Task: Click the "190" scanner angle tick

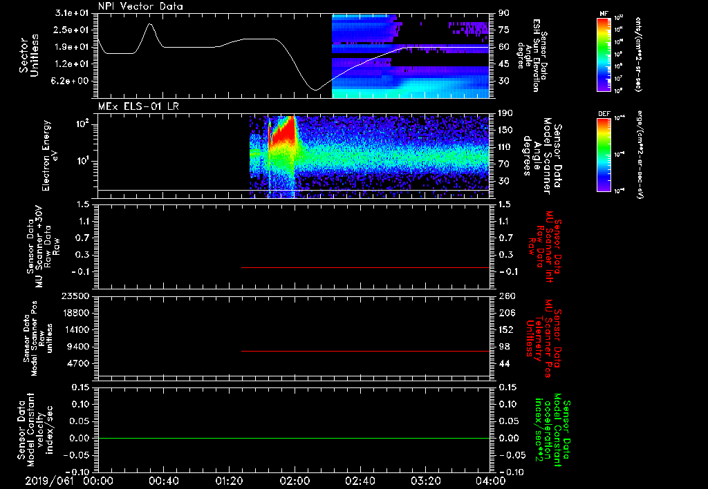Action: tap(507, 113)
